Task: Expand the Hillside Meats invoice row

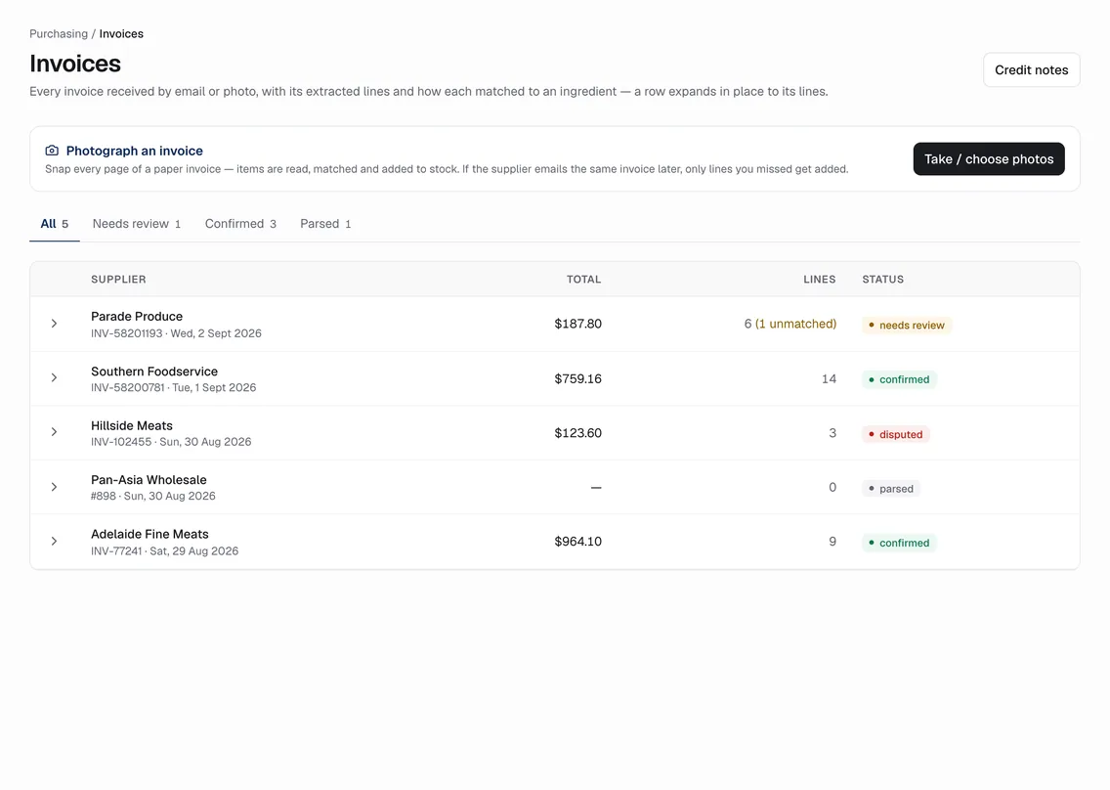Action: (x=54, y=432)
